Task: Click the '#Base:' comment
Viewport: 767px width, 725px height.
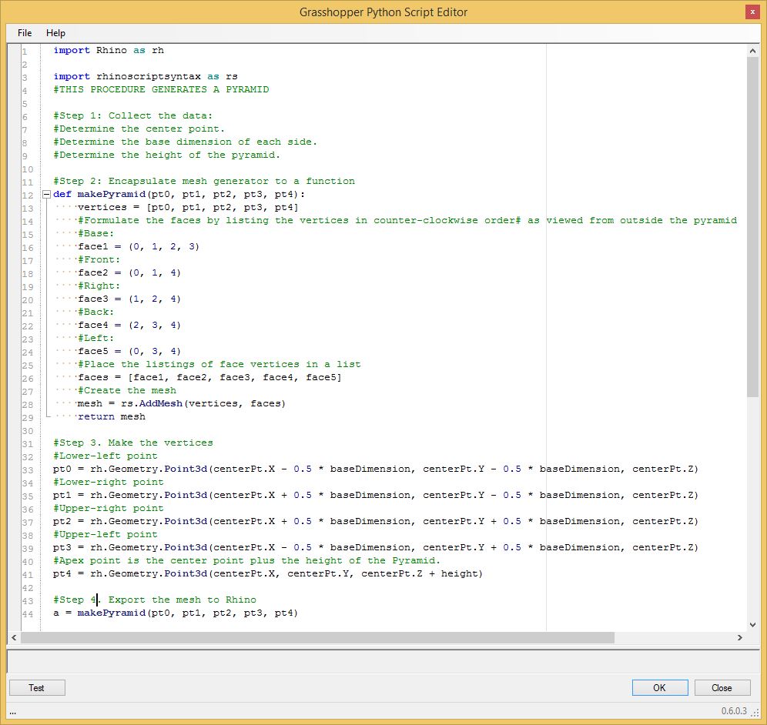Action: pos(95,234)
